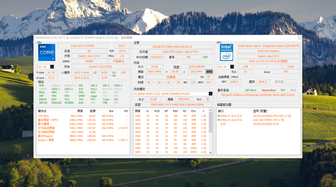336x187 pixels.
Task: Click the DDR5 SDRAM memory type field
Action: (x=197, y=67)
